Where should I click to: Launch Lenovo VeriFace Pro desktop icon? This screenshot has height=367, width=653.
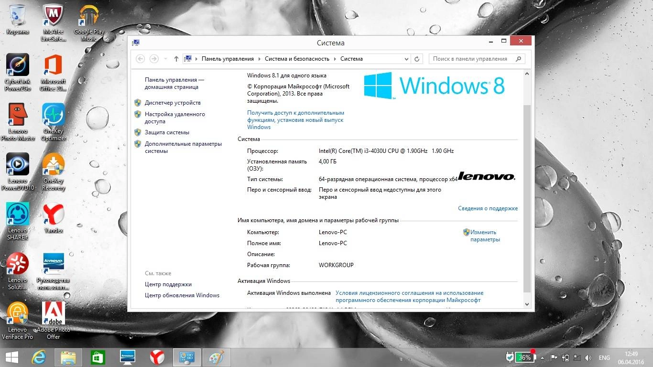[18, 321]
